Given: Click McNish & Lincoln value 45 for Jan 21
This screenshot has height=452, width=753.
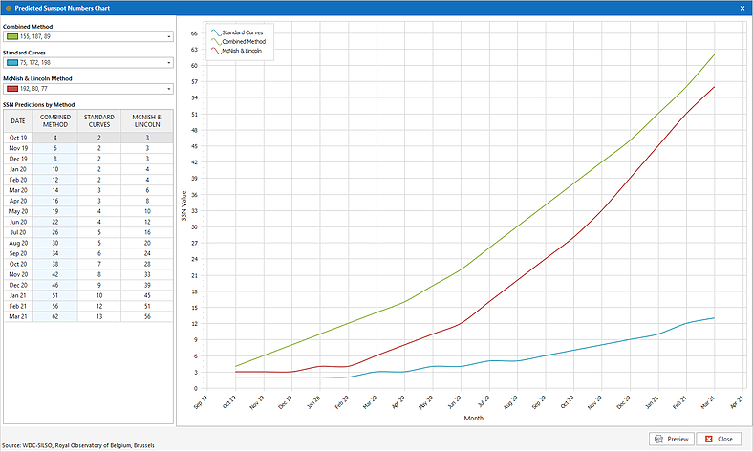Looking at the screenshot, I should click(x=147, y=296).
